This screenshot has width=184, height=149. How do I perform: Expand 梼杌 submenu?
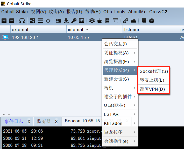click(120, 88)
